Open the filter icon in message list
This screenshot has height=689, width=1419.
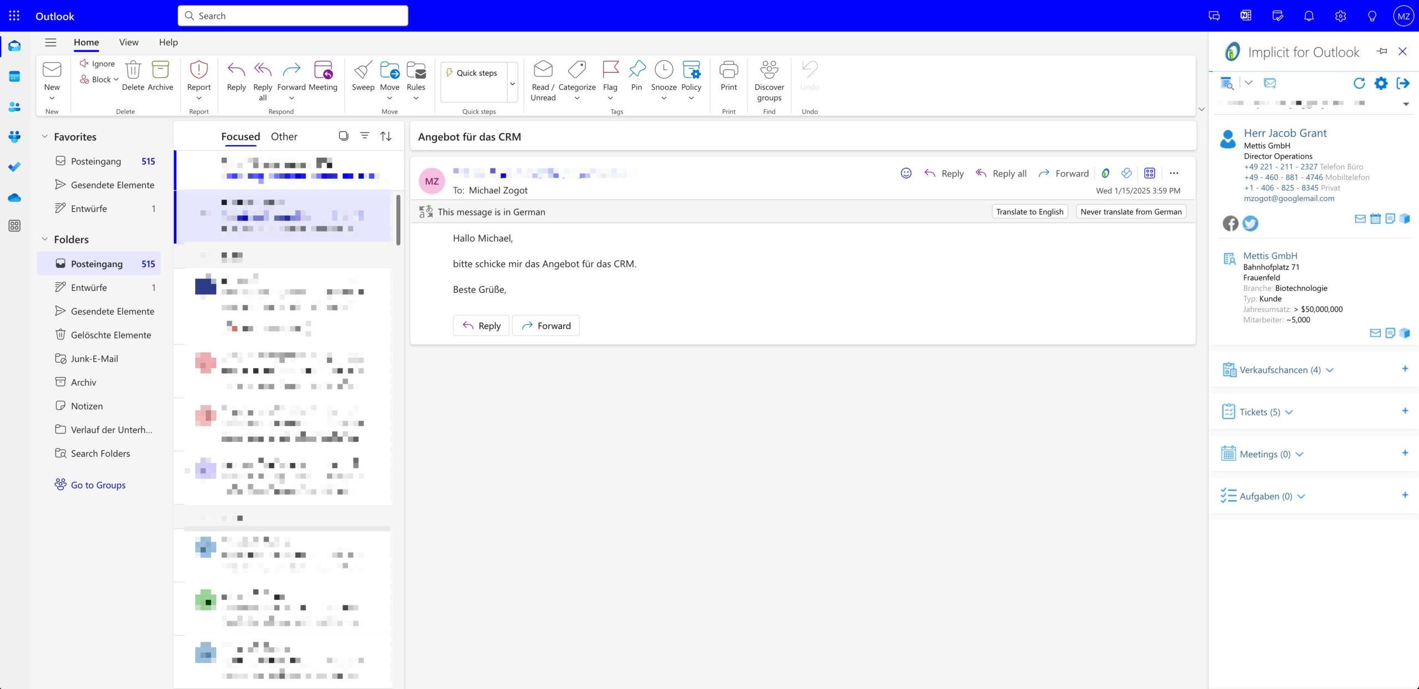click(364, 136)
